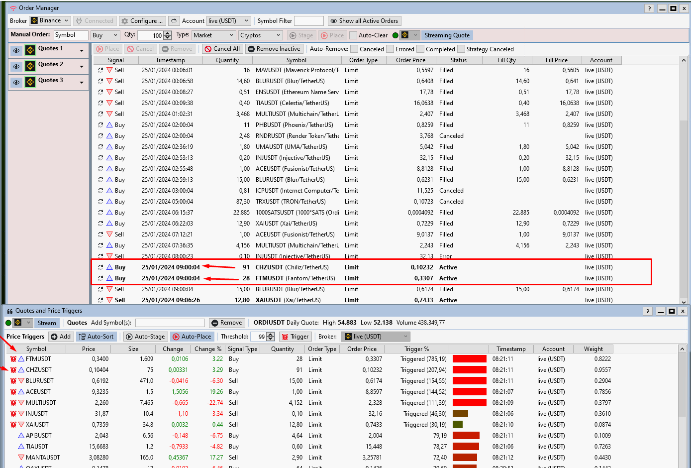The height and width of the screenshot is (468, 691).
Task: Click buy triangle icon on PHBUSDT order
Action: click(x=109, y=125)
